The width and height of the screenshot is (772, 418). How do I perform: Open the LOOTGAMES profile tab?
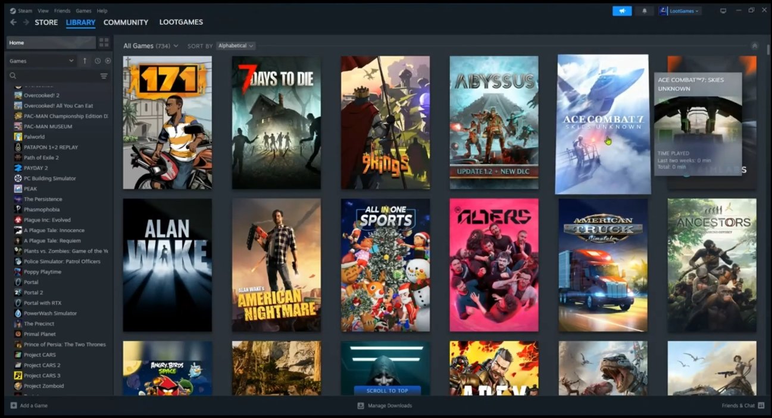(181, 22)
